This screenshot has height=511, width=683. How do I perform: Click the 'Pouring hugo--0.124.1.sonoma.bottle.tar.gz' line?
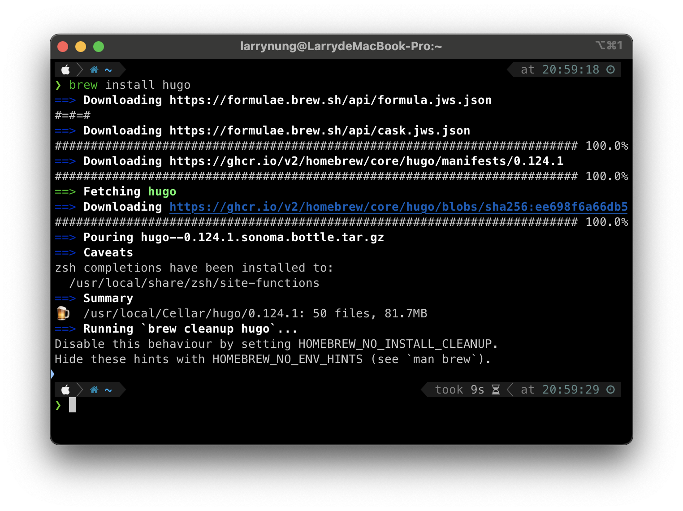[x=220, y=237]
